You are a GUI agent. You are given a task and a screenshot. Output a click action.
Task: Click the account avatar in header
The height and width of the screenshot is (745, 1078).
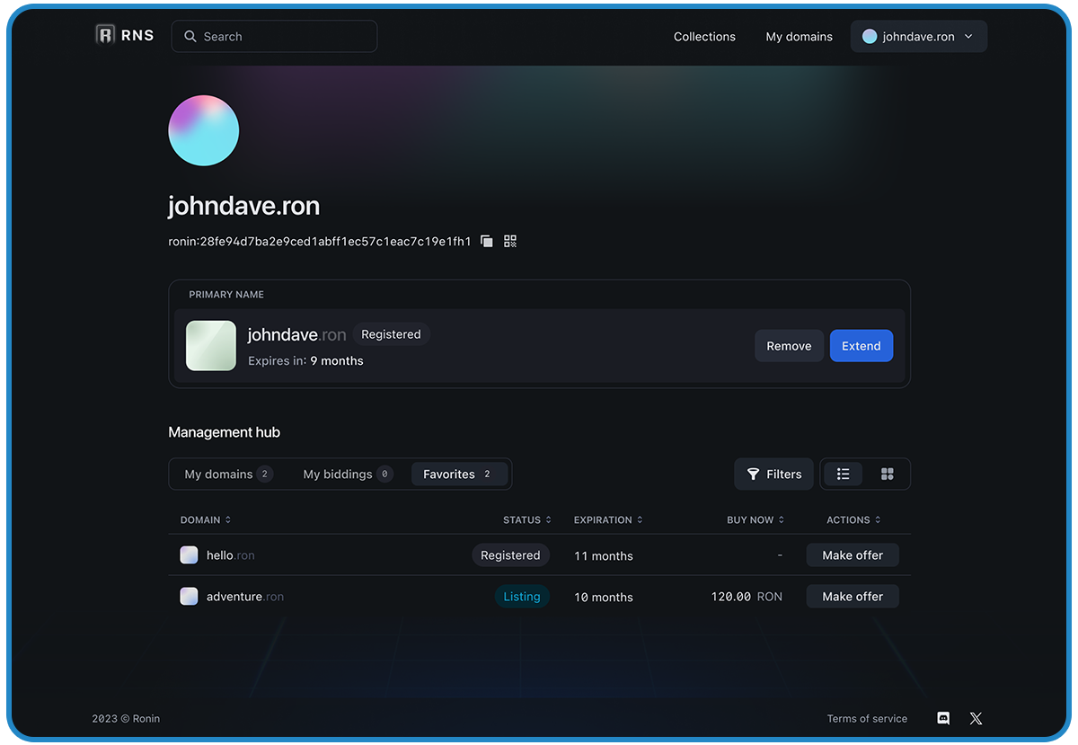[x=870, y=37]
